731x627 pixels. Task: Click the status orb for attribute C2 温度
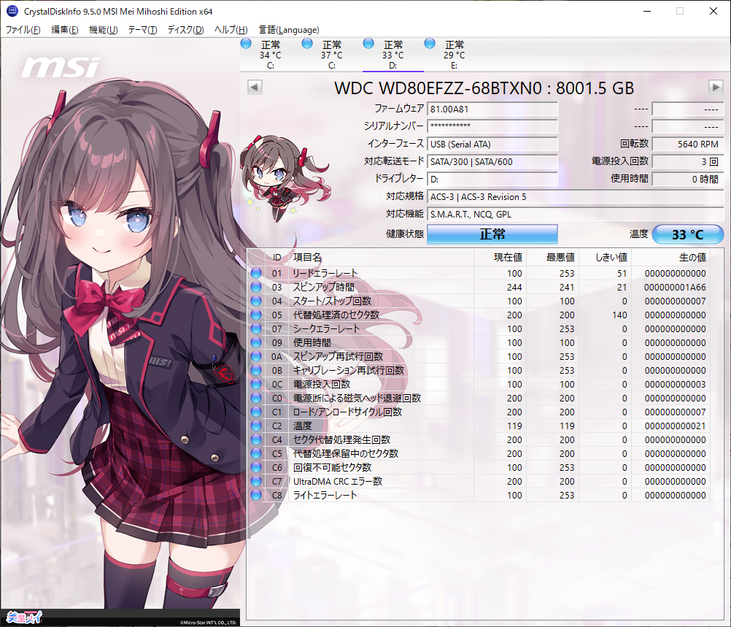256,426
